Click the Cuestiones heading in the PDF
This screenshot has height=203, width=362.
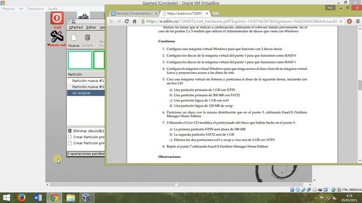(167, 41)
